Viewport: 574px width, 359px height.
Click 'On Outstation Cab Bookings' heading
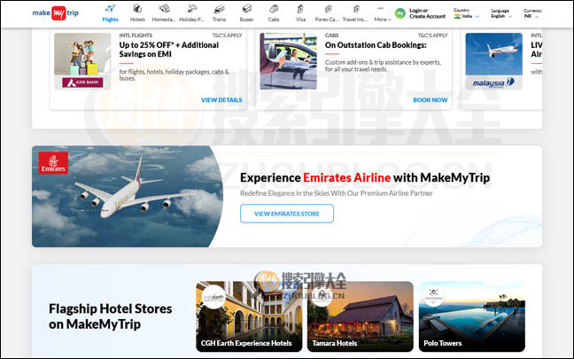click(x=376, y=45)
